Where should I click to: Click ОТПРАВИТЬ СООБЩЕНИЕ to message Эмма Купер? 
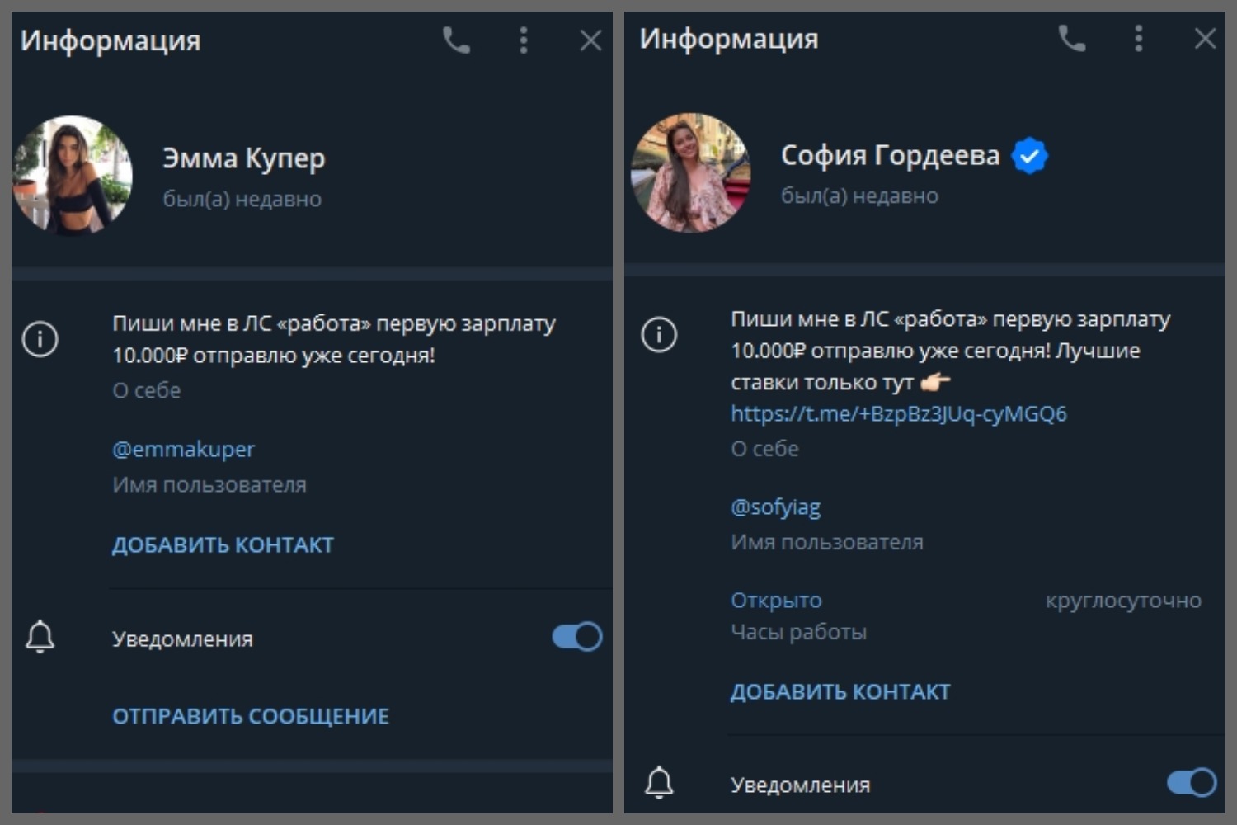coord(250,716)
